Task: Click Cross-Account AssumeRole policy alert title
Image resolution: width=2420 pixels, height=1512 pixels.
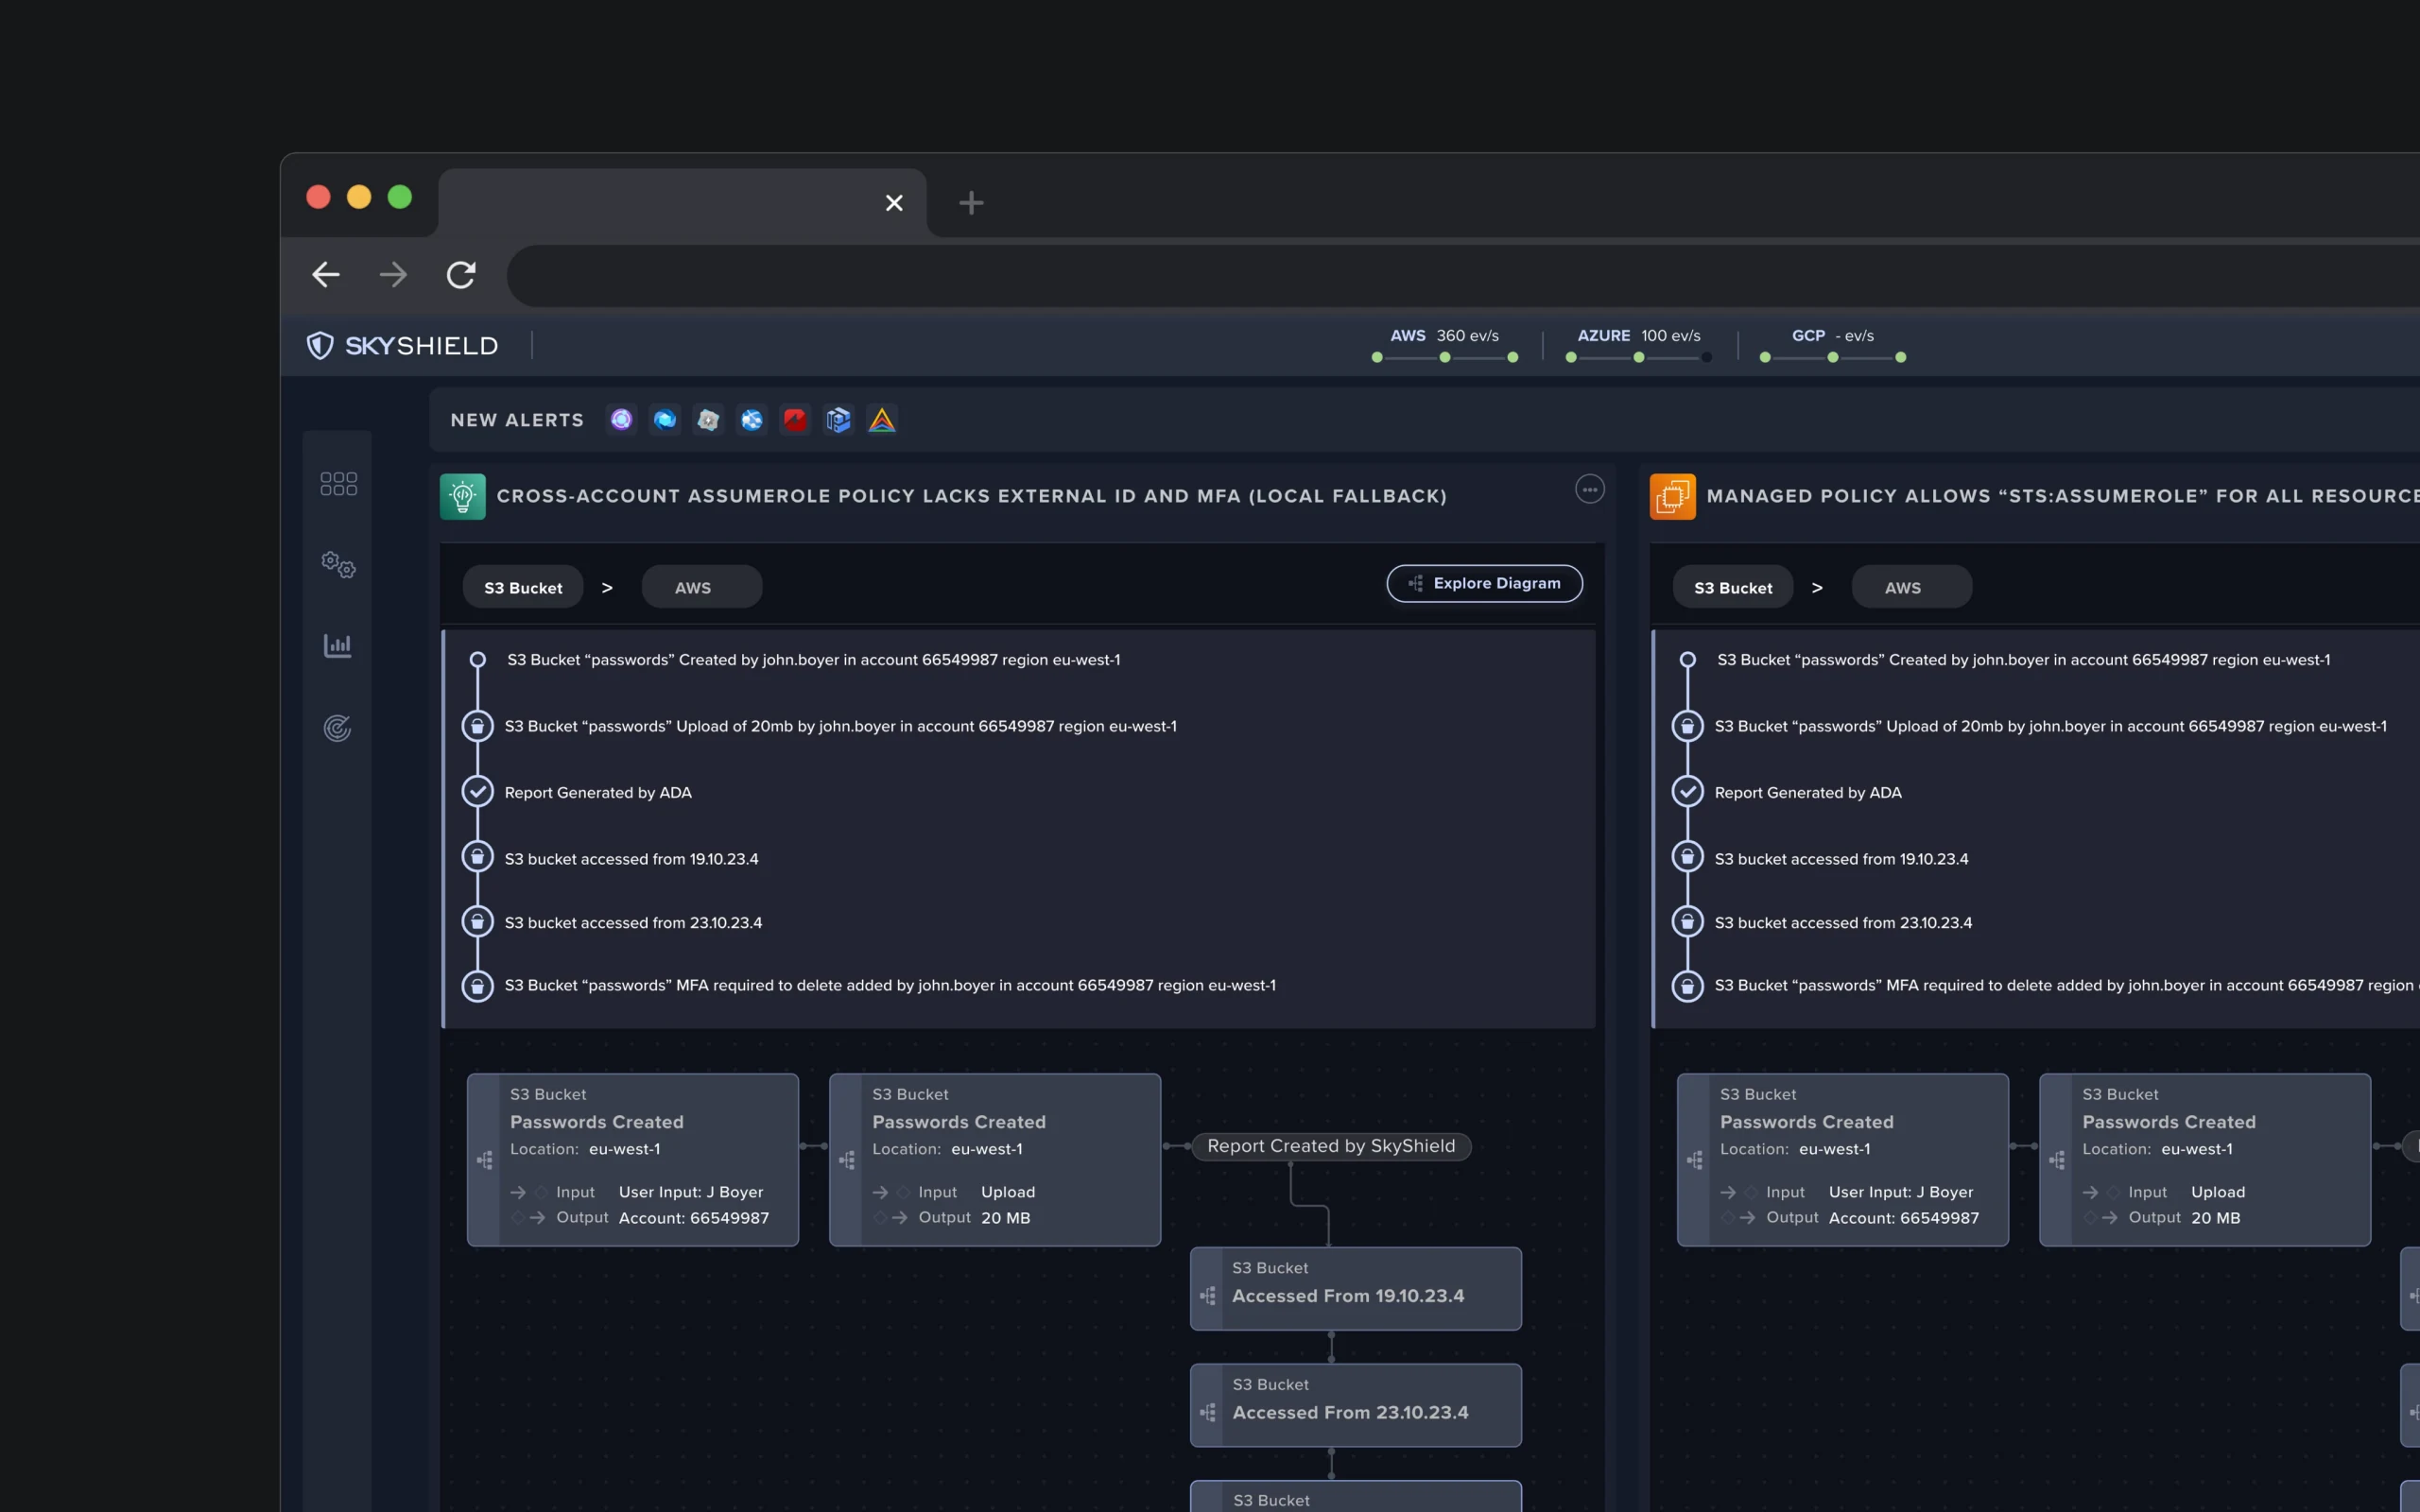Action: (972, 496)
